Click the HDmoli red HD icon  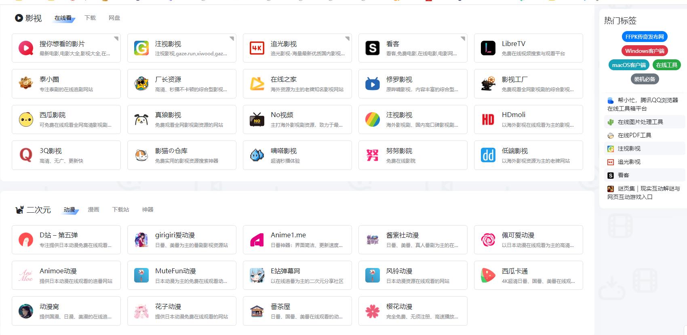click(x=488, y=119)
